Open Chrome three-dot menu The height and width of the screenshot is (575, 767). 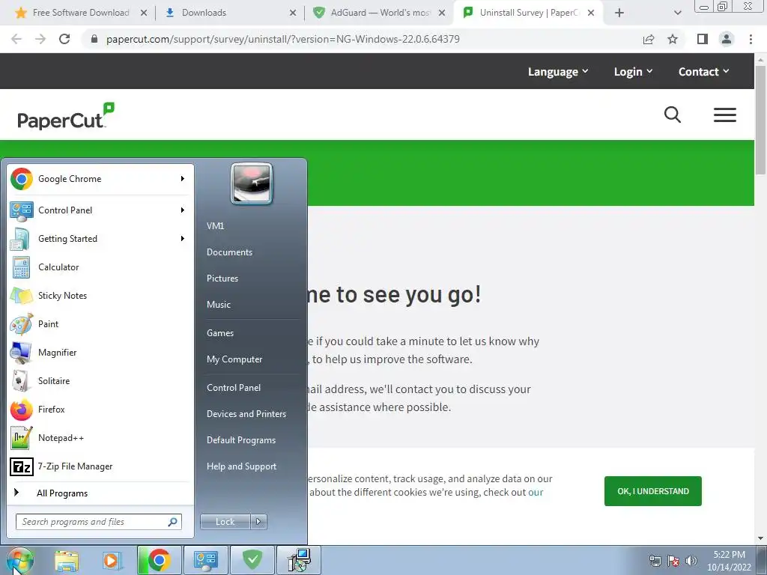click(x=751, y=39)
